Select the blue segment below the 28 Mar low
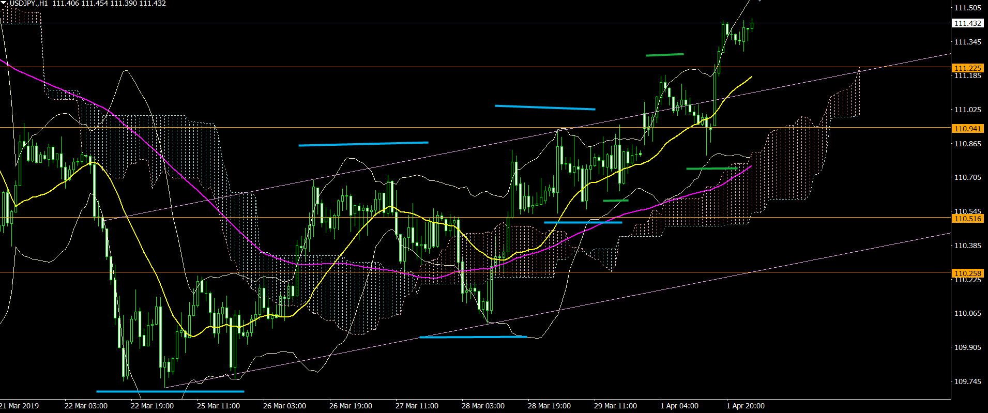Screen dimensions: 988x413 tap(473, 337)
